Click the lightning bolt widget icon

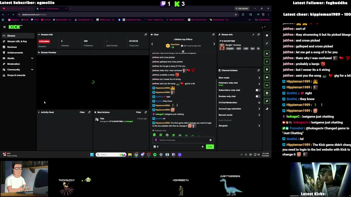[x=267, y=62]
